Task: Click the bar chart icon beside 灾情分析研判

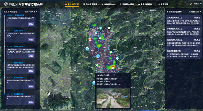Action: tap(138, 5)
